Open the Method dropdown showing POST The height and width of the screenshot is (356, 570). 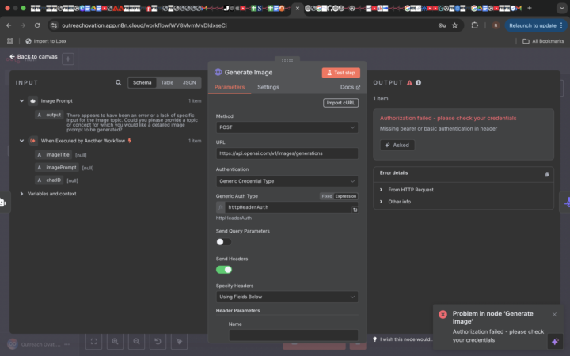pyautogui.click(x=287, y=127)
